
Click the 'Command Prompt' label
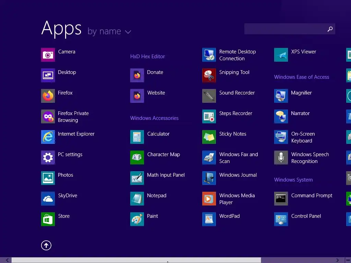(312, 196)
